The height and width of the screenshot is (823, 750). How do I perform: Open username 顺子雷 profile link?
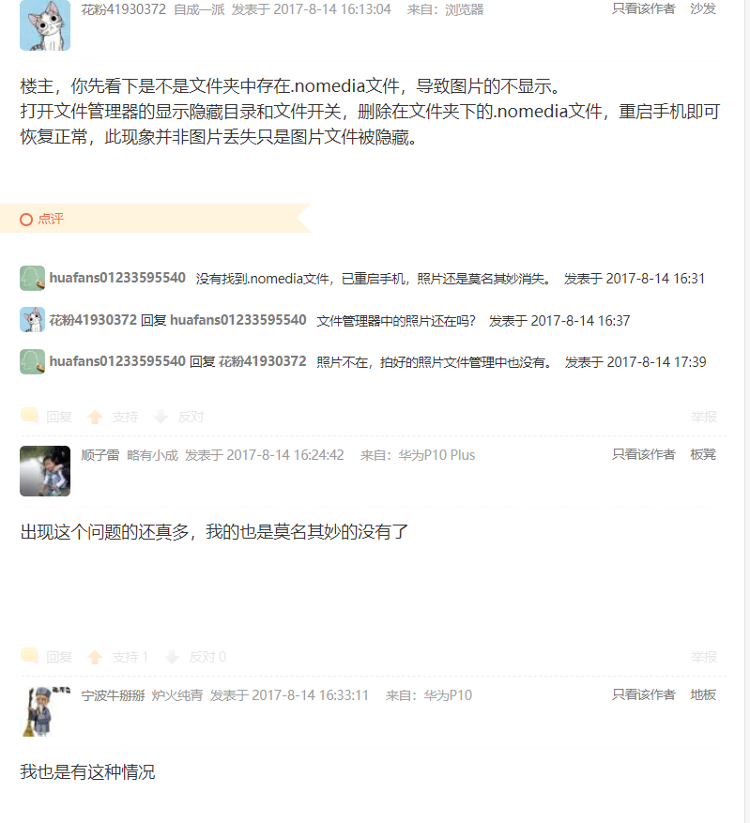click(100, 455)
